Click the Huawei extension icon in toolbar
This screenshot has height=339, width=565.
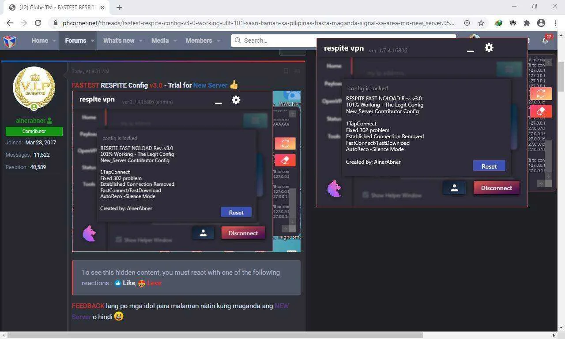pos(512,23)
